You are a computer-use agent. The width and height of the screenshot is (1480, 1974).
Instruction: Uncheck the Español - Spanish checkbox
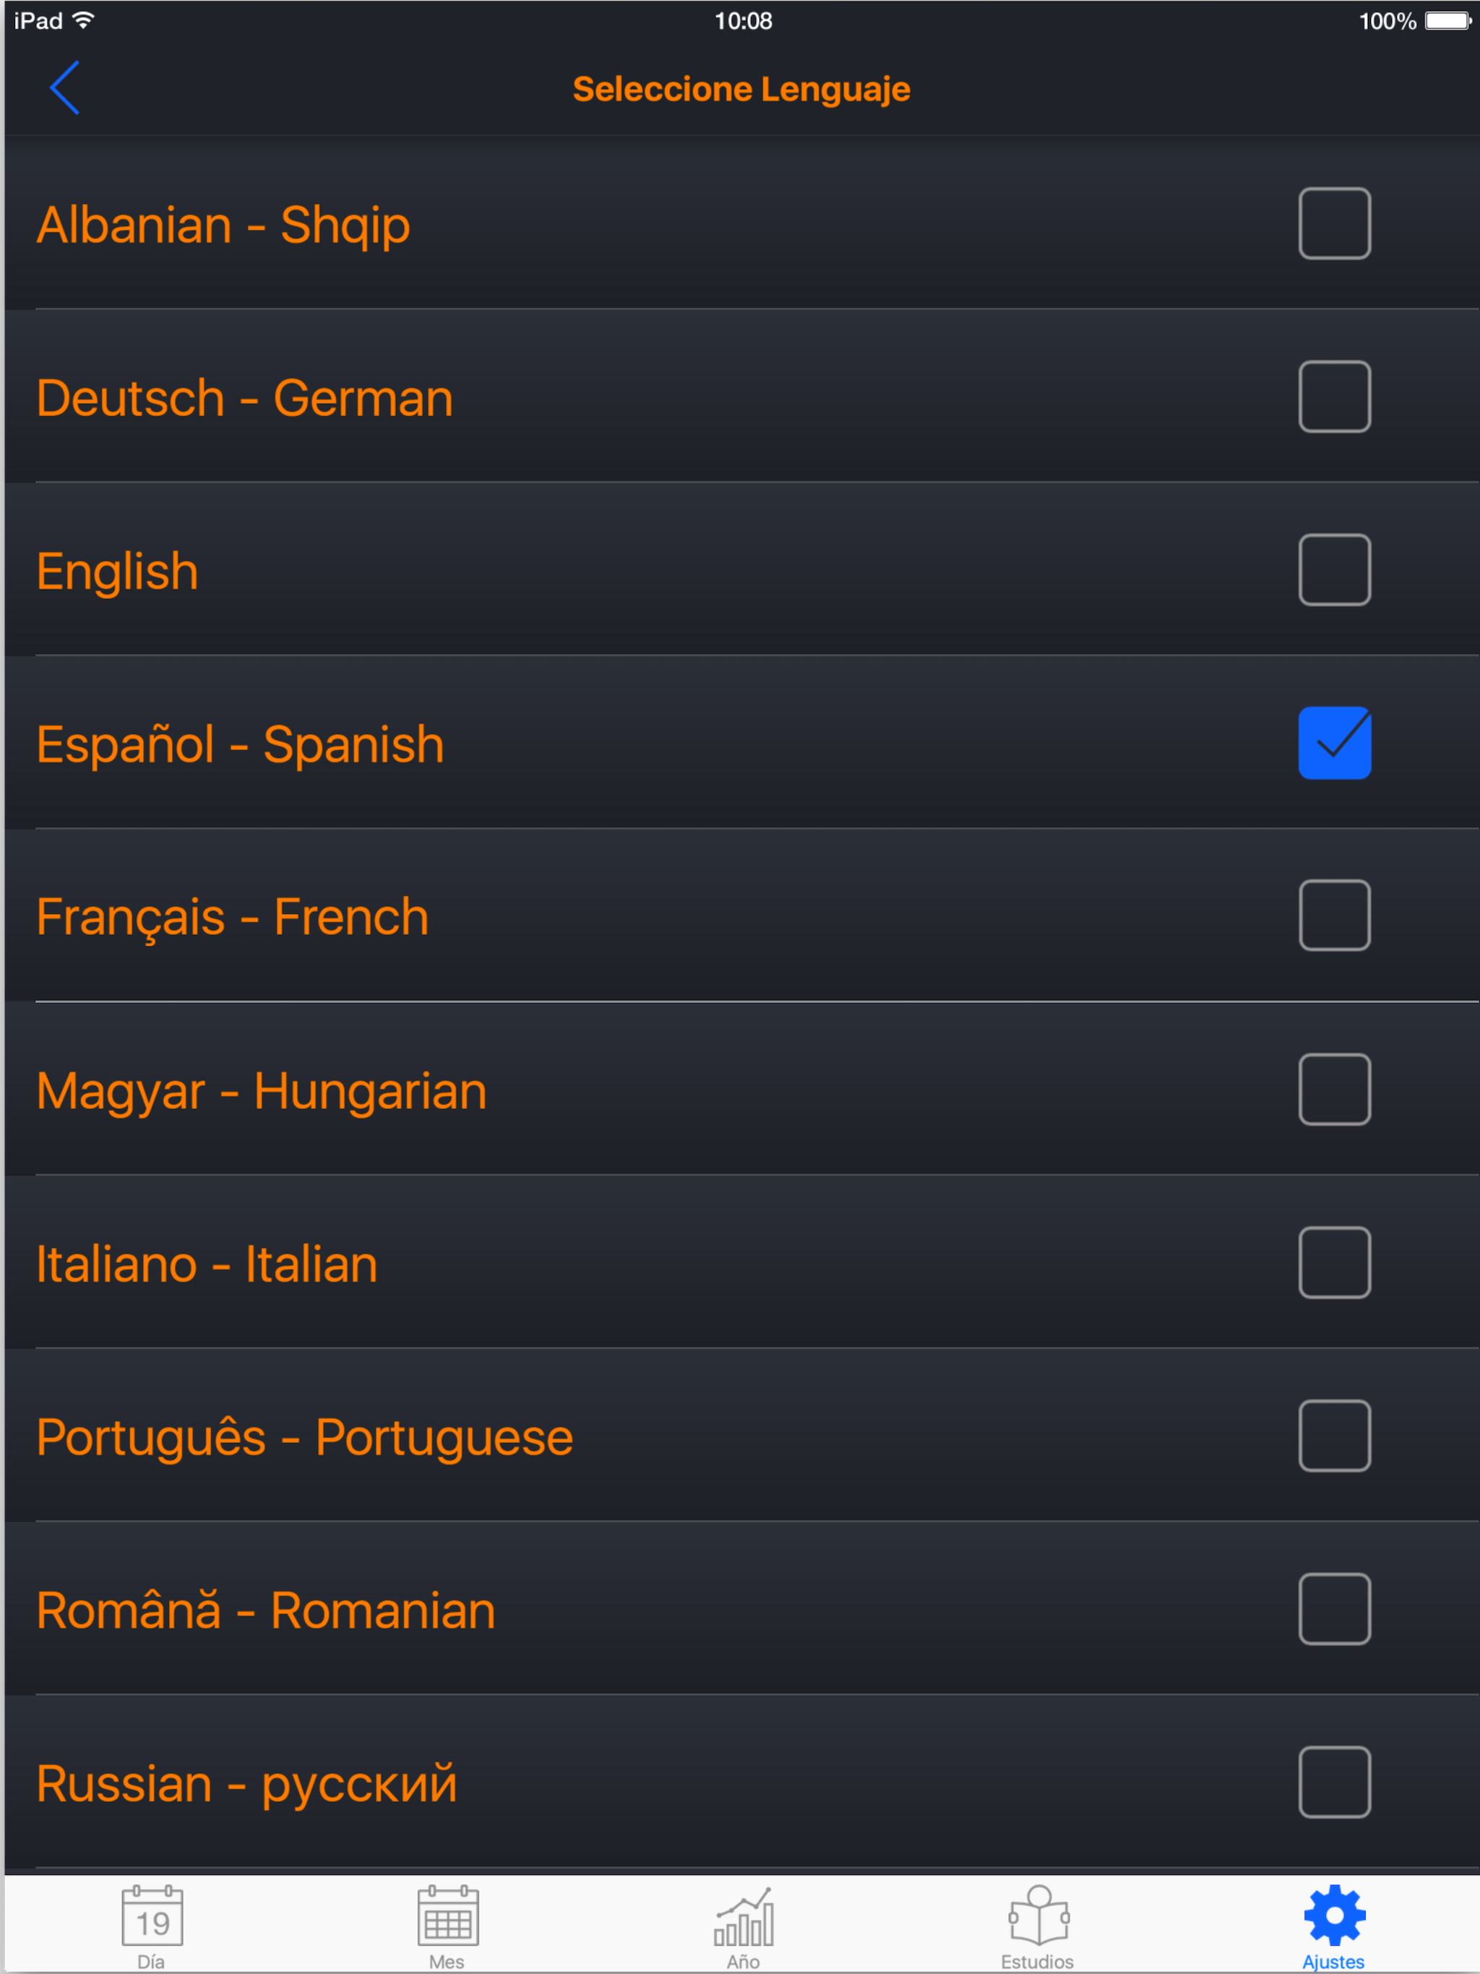tap(1333, 743)
